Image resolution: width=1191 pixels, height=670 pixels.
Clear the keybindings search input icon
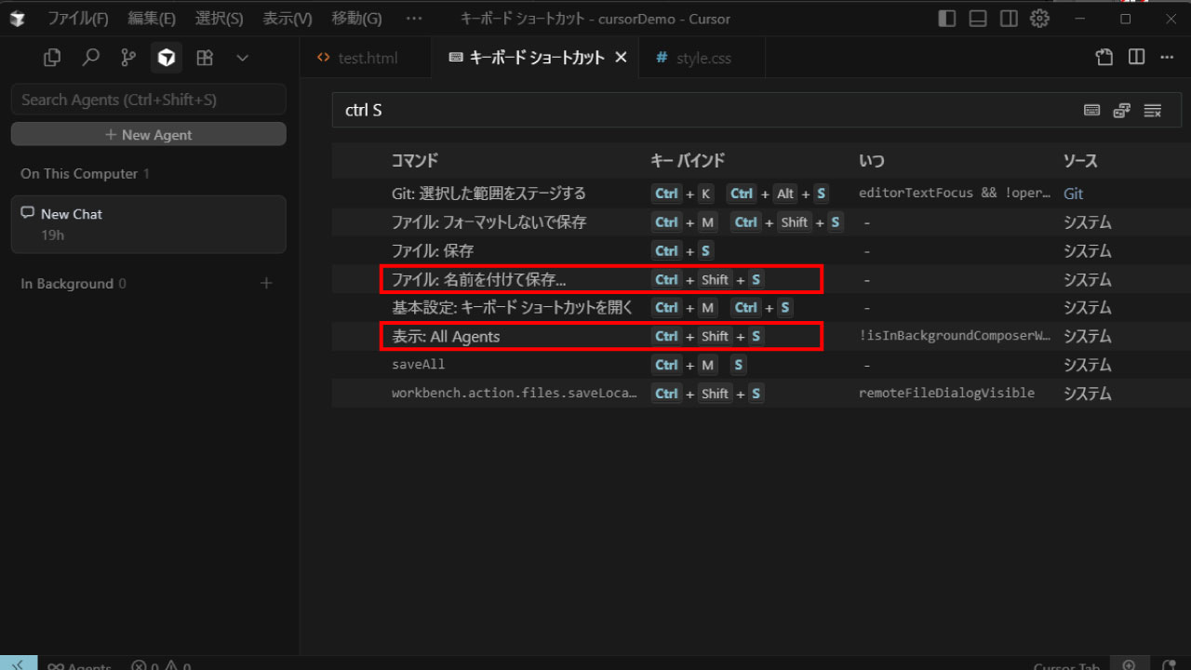coord(1153,111)
